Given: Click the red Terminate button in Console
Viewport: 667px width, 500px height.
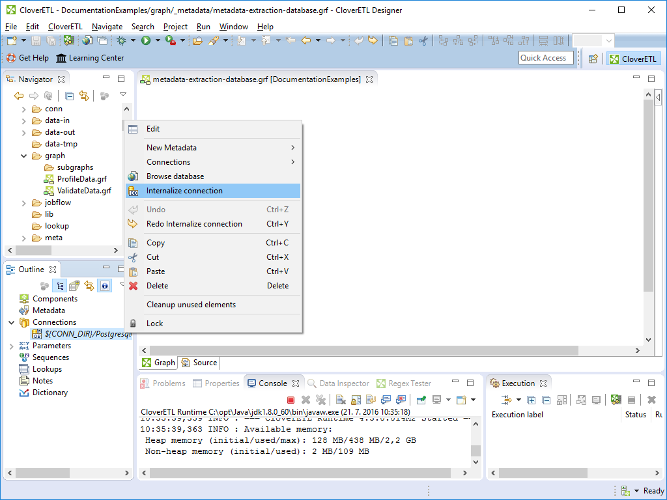Looking at the screenshot, I should pyautogui.click(x=291, y=400).
